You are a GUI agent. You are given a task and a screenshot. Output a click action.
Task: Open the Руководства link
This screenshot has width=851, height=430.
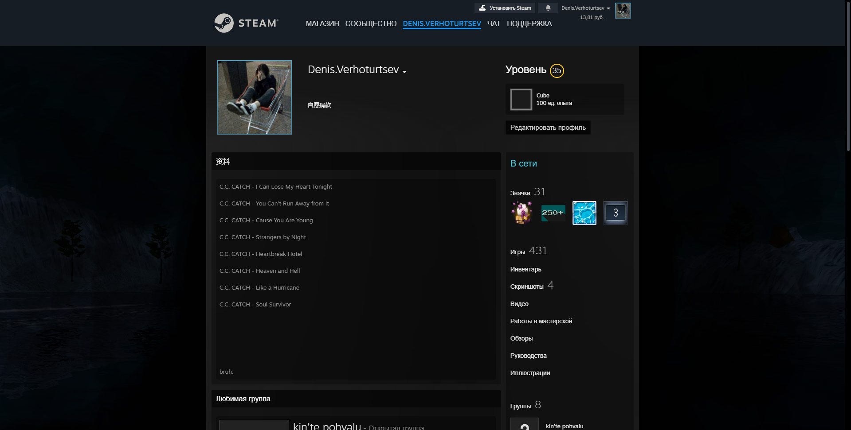528,356
